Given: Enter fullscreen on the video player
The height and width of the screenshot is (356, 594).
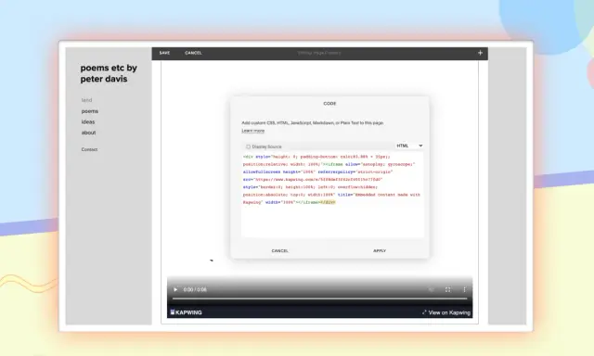Looking at the screenshot, I should [447, 290].
